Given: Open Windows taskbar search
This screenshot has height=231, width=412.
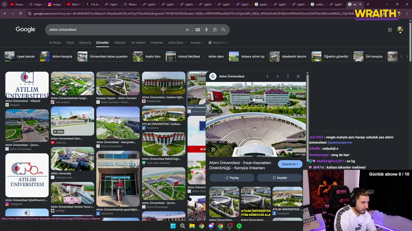Looking at the screenshot, I should (x=183, y=226).
